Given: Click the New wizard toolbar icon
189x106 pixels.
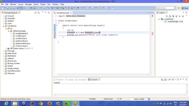Looking at the screenshot, I should pyautogui.click(x=2, y=8).
